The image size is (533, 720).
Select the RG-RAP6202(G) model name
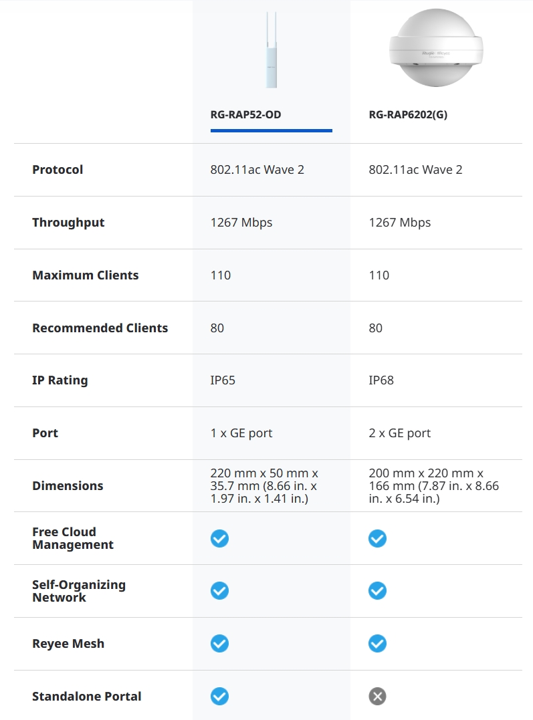coord(408,115)
